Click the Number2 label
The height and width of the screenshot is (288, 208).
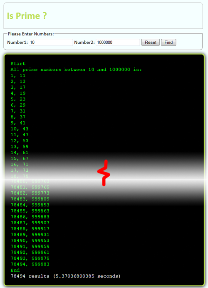84,43
